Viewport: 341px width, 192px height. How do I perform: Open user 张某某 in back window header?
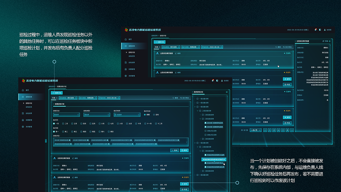point(328,30)
